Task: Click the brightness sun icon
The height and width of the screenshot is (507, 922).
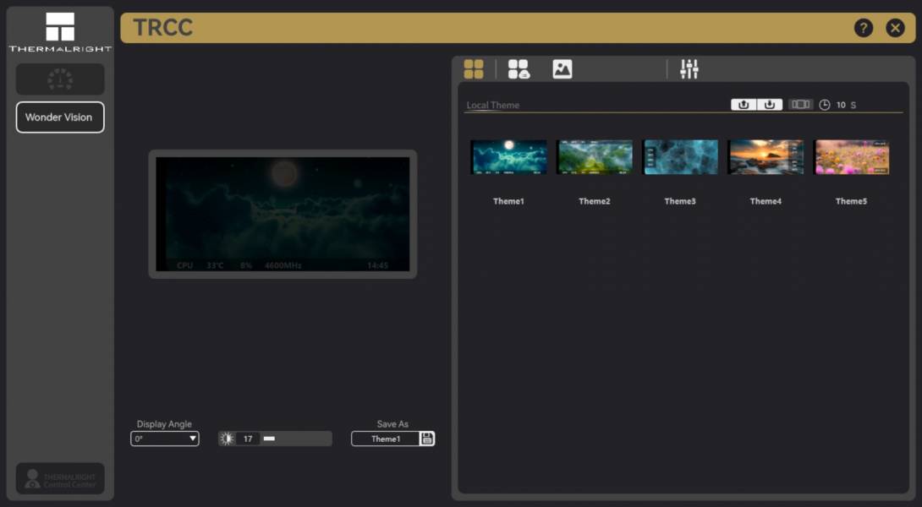Action: tap(227, 439)
